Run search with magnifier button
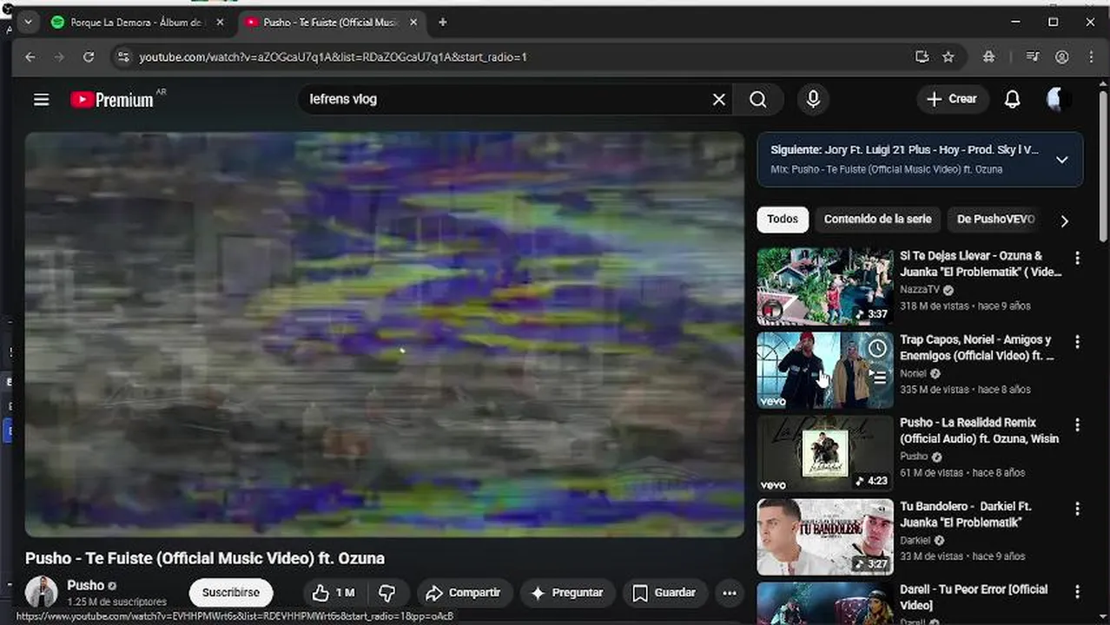 tap(757, 100)
